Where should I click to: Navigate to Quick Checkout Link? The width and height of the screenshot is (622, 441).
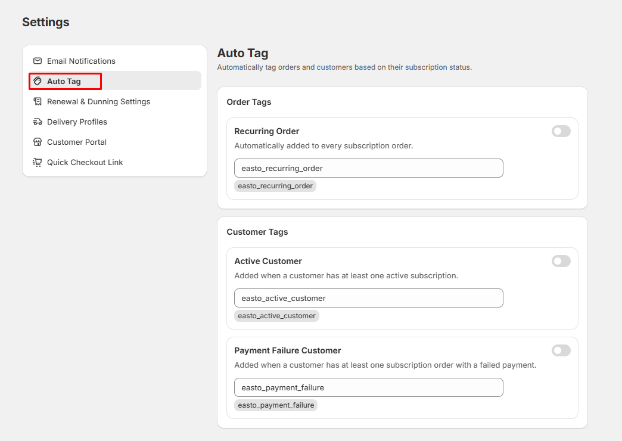coord(85,162)
